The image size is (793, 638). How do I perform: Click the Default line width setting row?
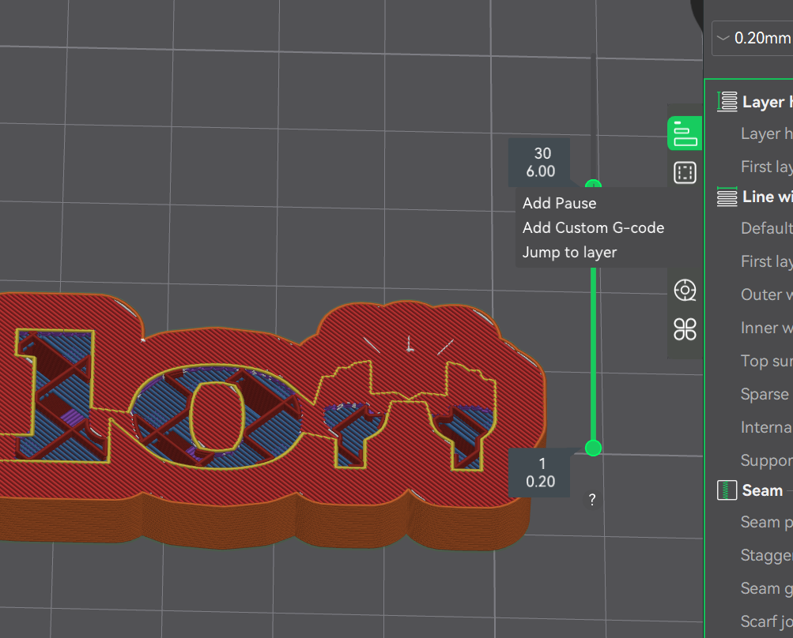(x=766, y=228)
